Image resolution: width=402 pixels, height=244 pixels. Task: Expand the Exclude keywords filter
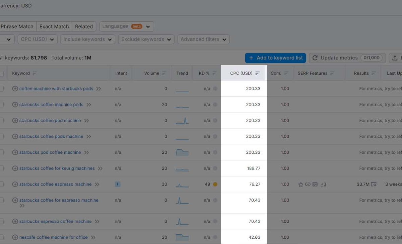point(146,39)
